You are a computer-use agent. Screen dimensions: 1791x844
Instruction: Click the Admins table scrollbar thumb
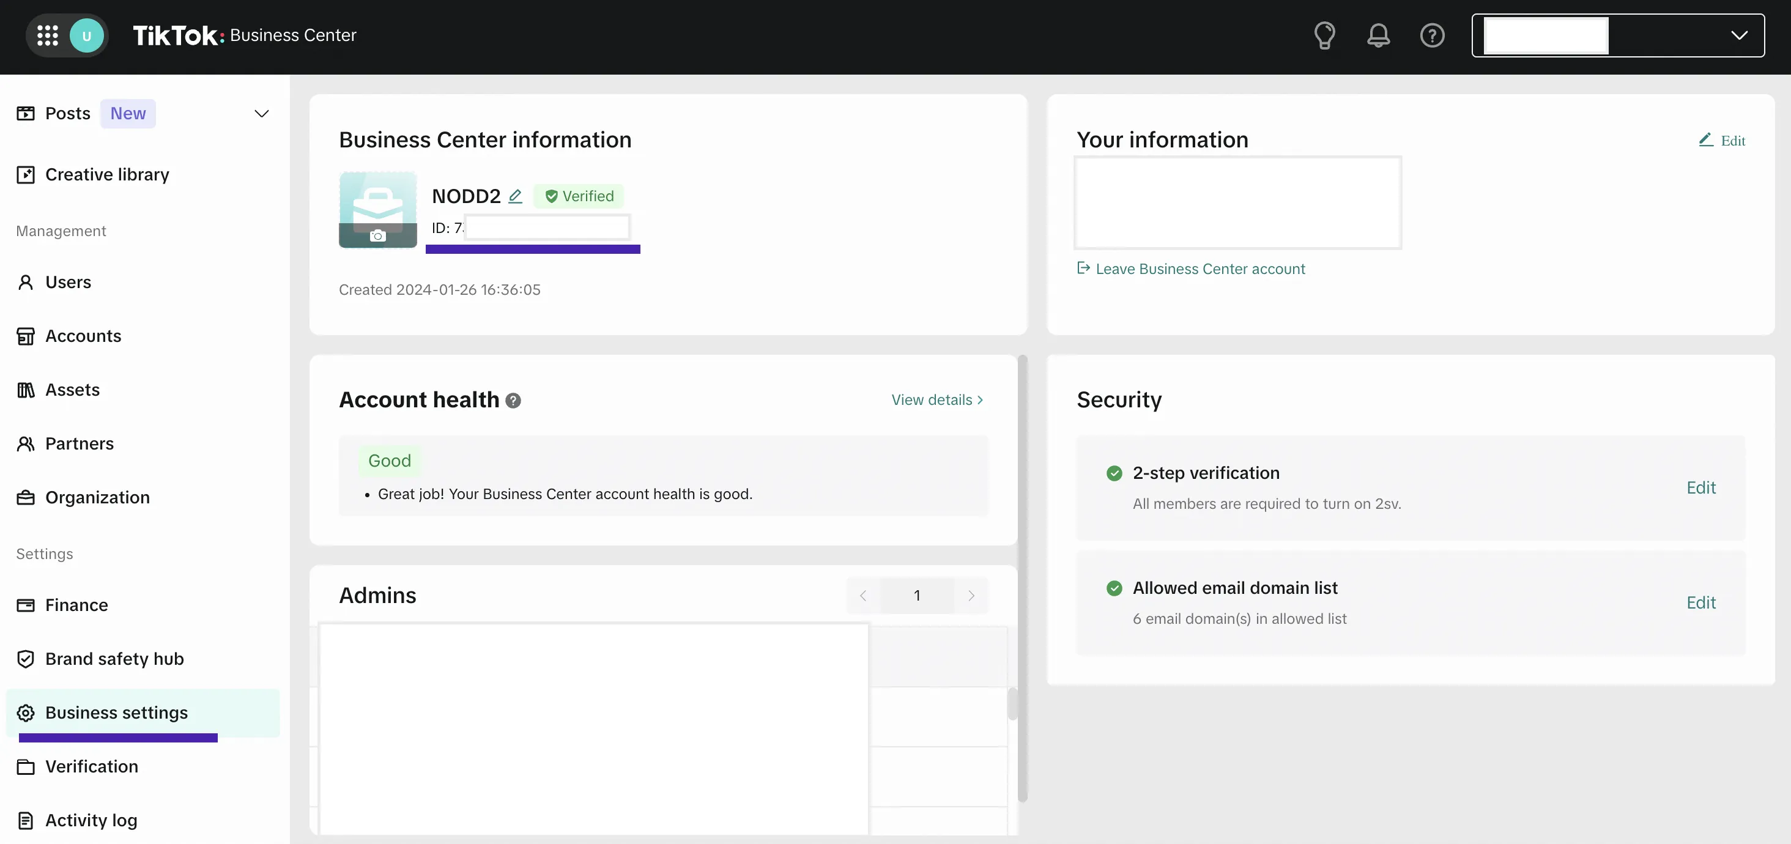(1012, 703)
